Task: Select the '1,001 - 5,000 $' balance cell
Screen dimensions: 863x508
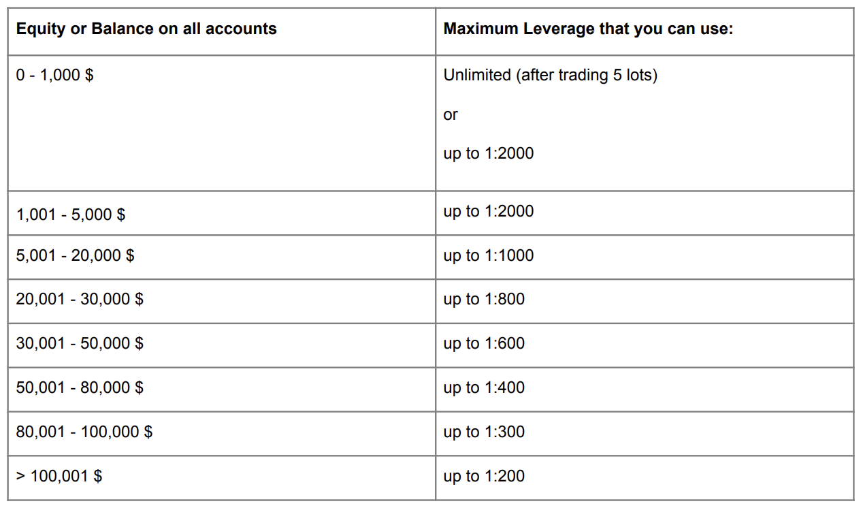Action: coord(71,215)
